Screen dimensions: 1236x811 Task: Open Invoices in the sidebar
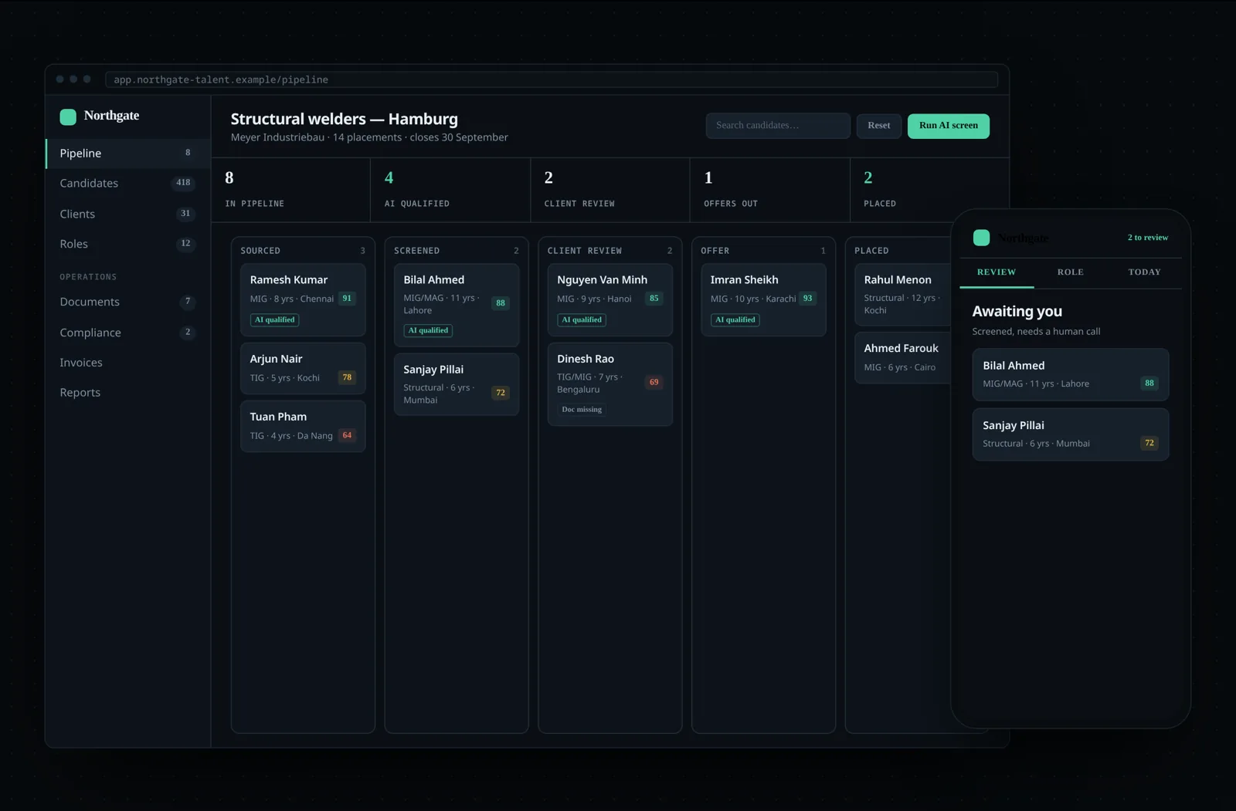(x=128, y=363)
